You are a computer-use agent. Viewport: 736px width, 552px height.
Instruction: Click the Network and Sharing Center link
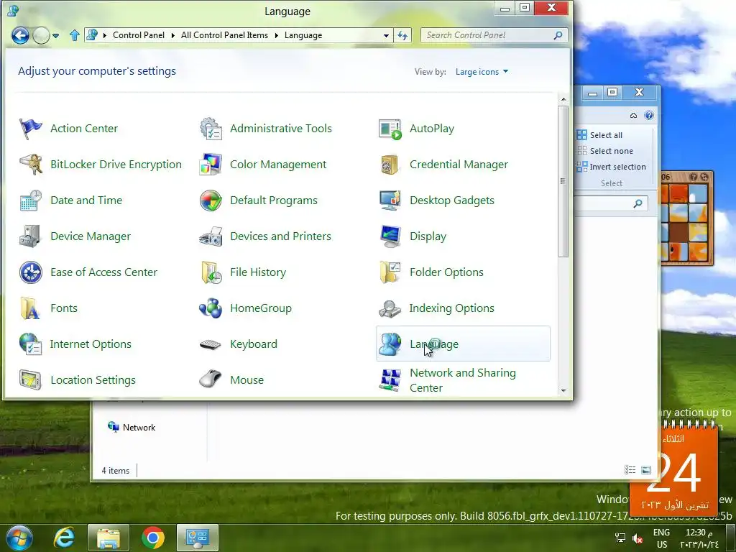[x=462, y=380]
